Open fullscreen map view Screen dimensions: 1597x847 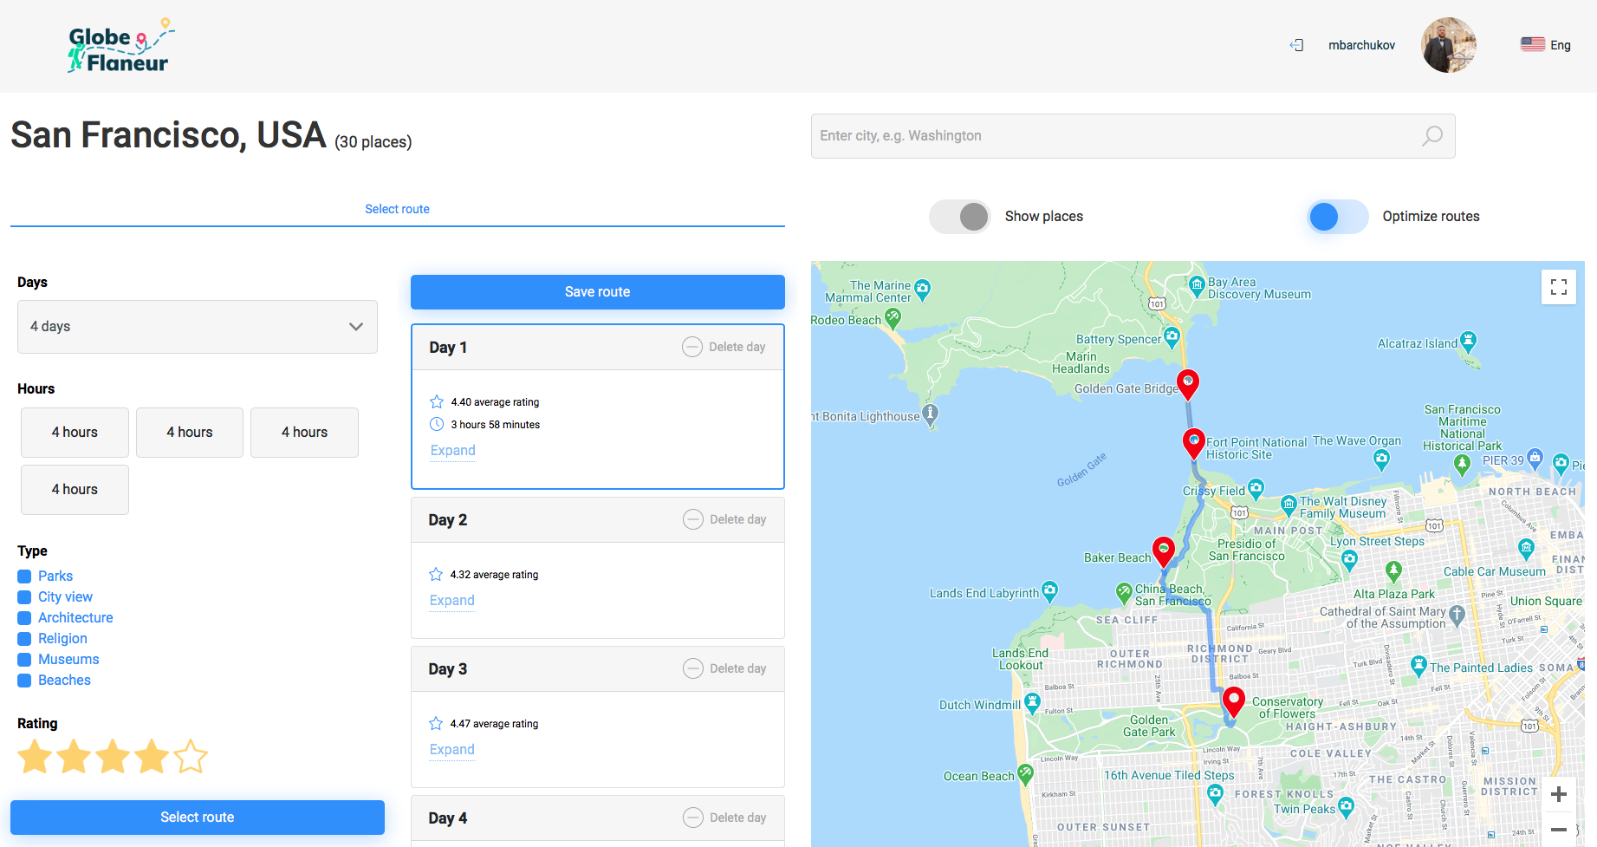1559,287
